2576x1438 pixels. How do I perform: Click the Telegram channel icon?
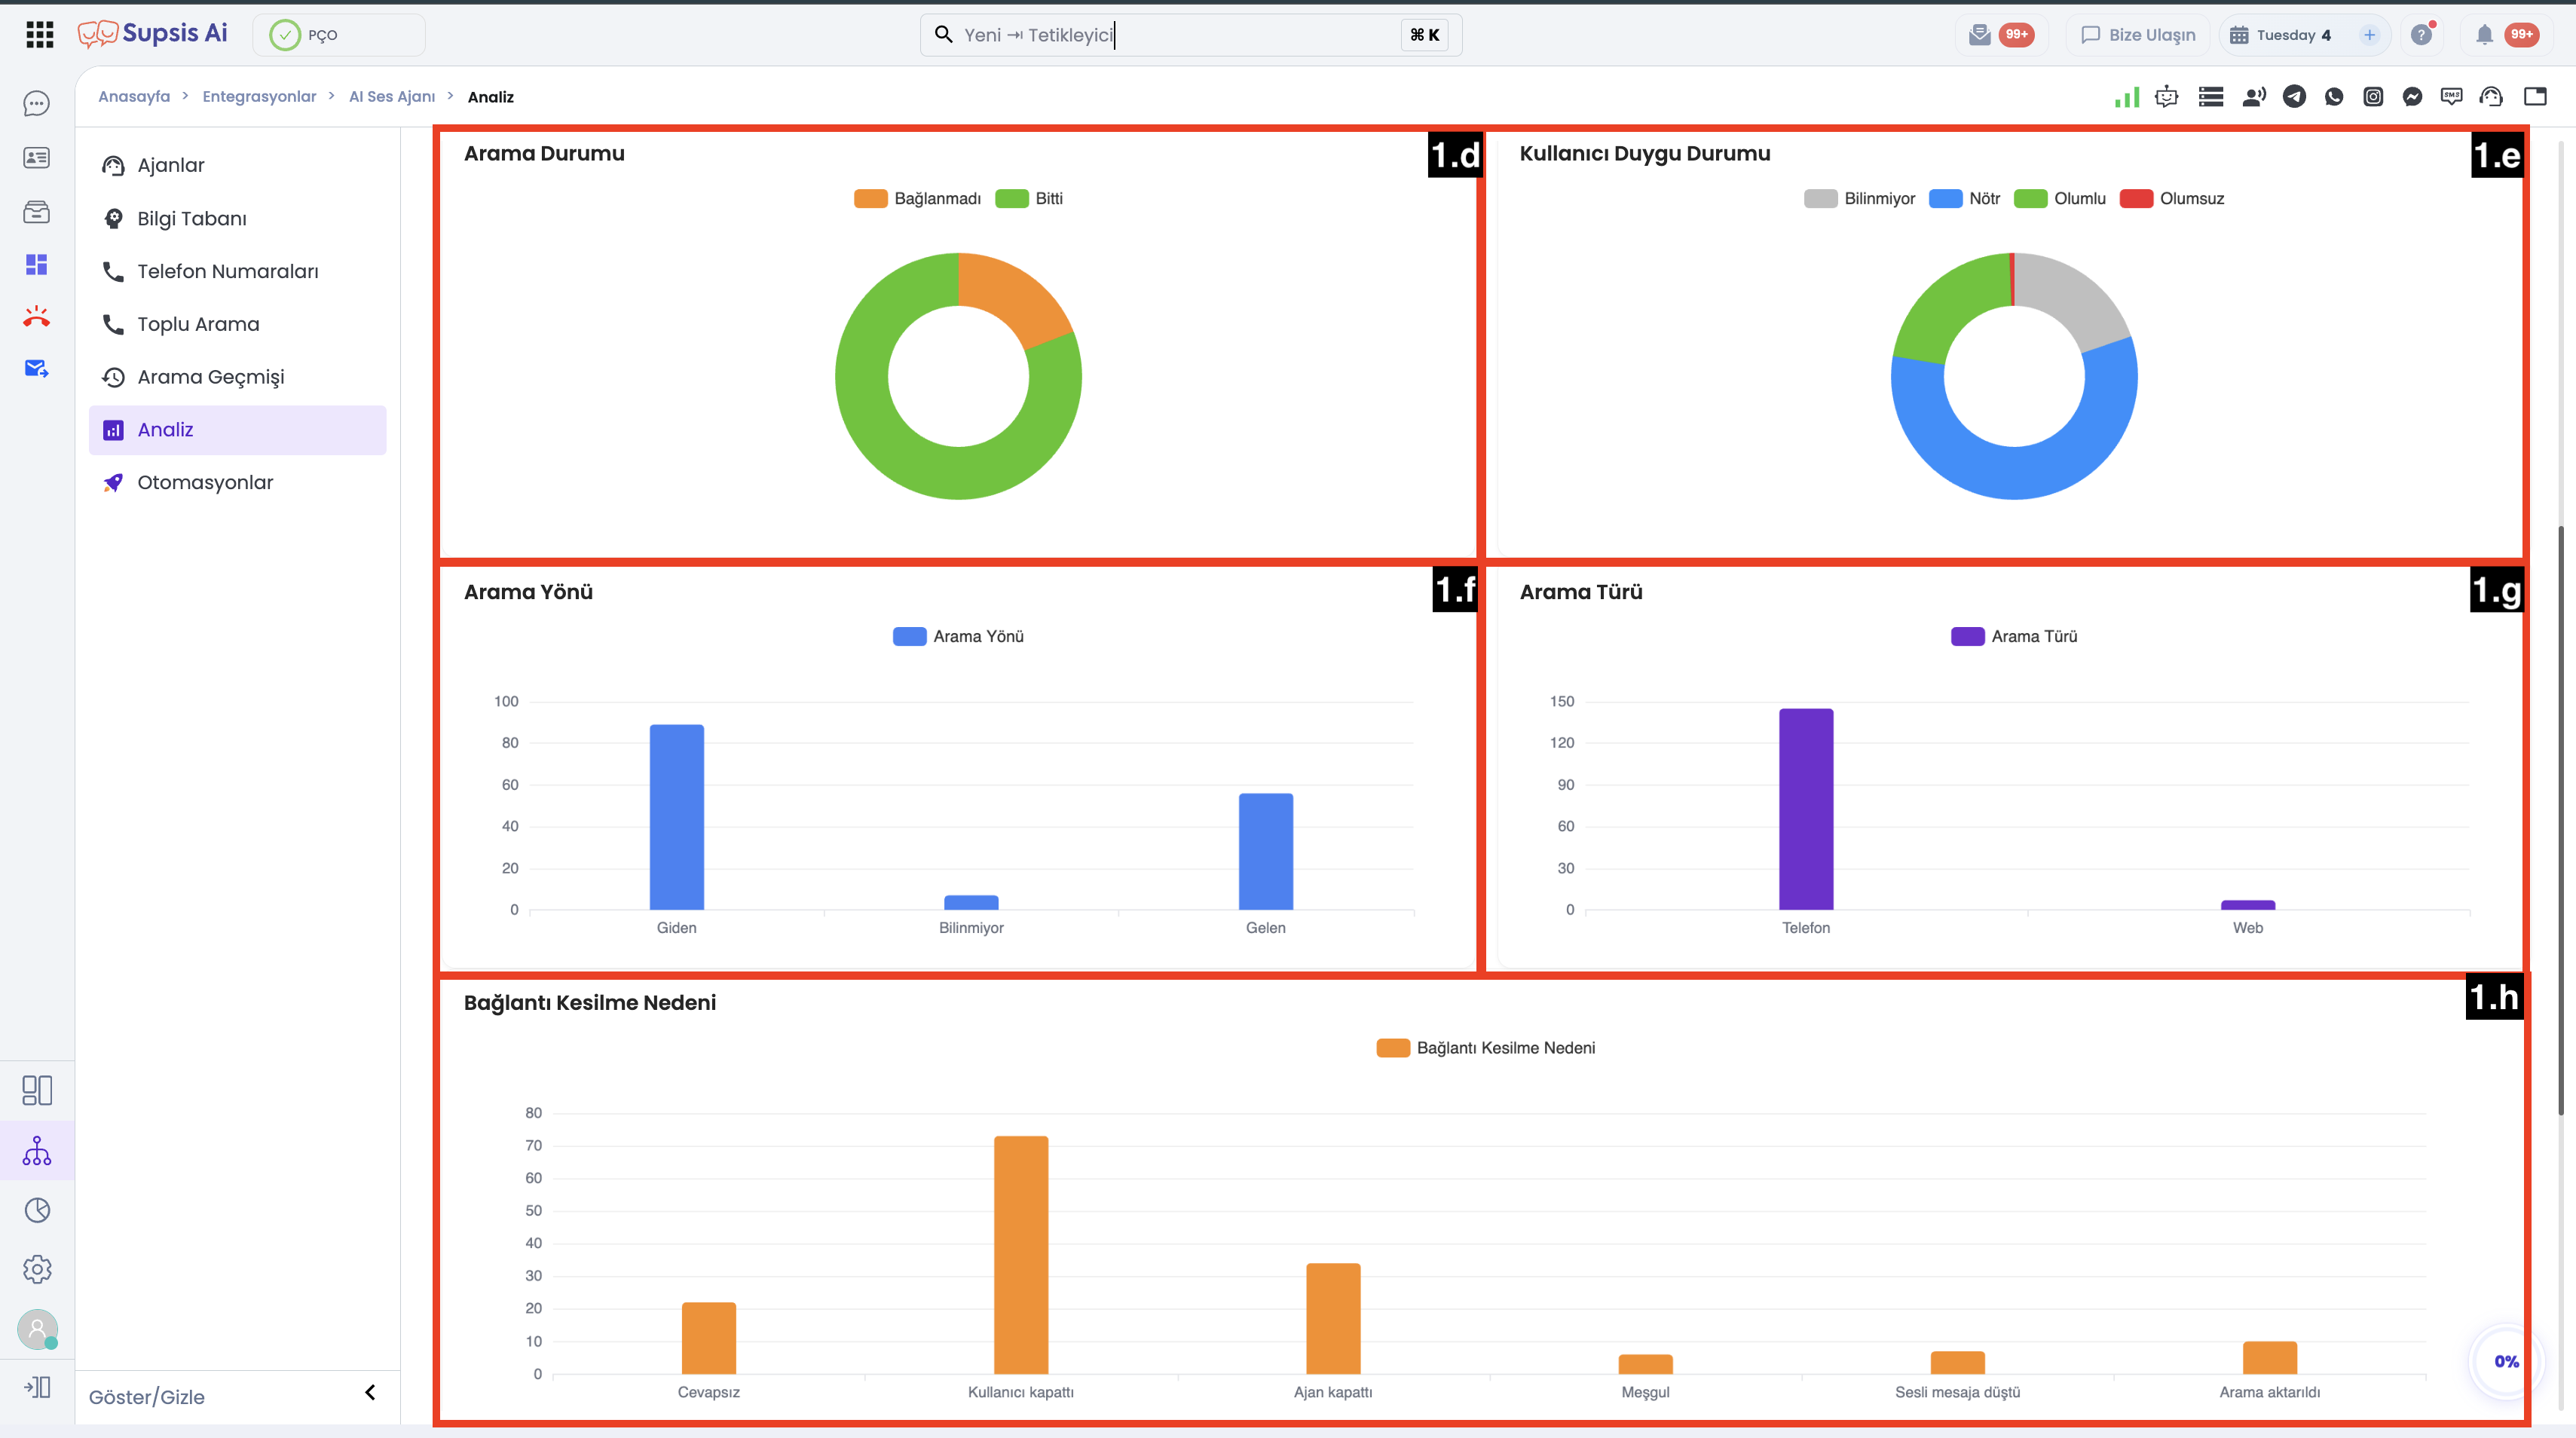click(2294, 97)
